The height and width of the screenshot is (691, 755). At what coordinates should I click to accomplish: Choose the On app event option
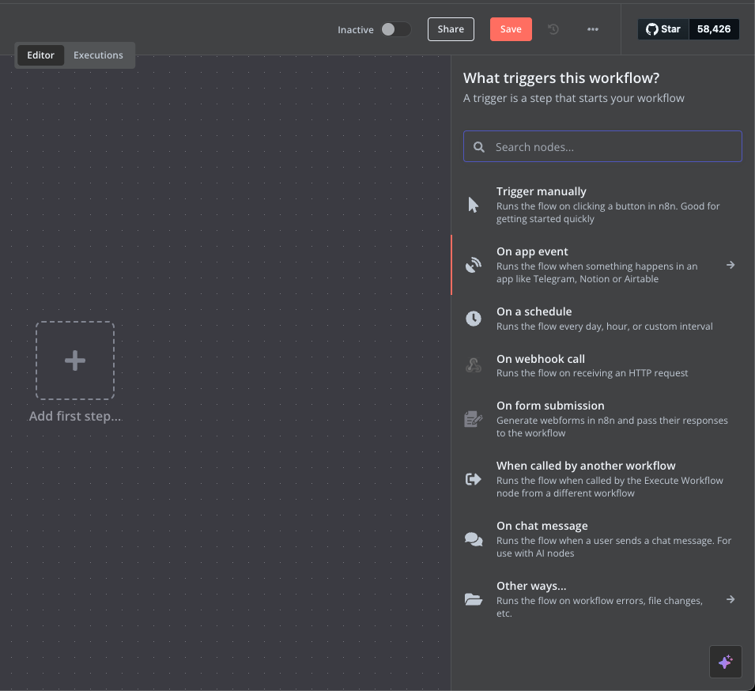pyautogui.click(x=602, y=265)
